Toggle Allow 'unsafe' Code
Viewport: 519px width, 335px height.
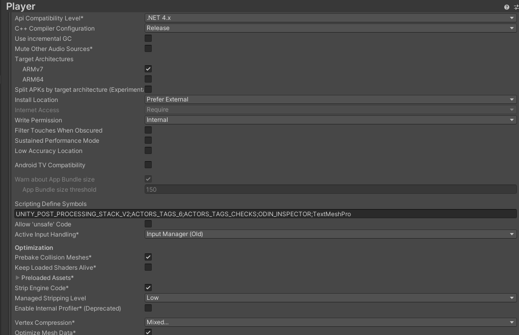[x=148, y=223]
